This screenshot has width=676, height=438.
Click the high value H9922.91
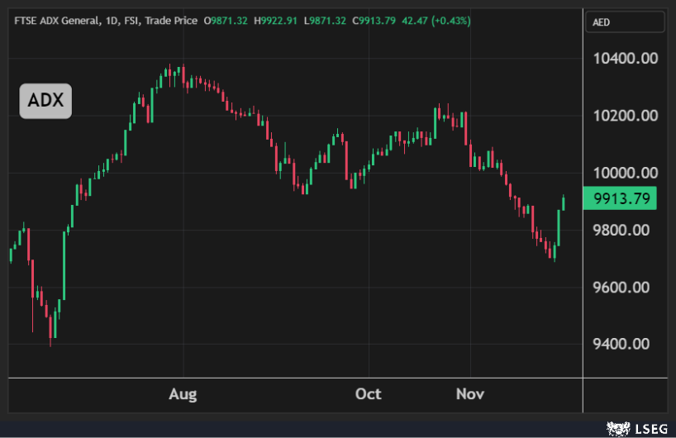tap(277, 21)
